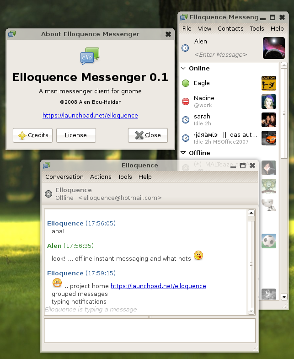The height and width of the screenshot is (359, 294).
Task: Click the soccer ball avatar
Action: [x=269, y=241]
